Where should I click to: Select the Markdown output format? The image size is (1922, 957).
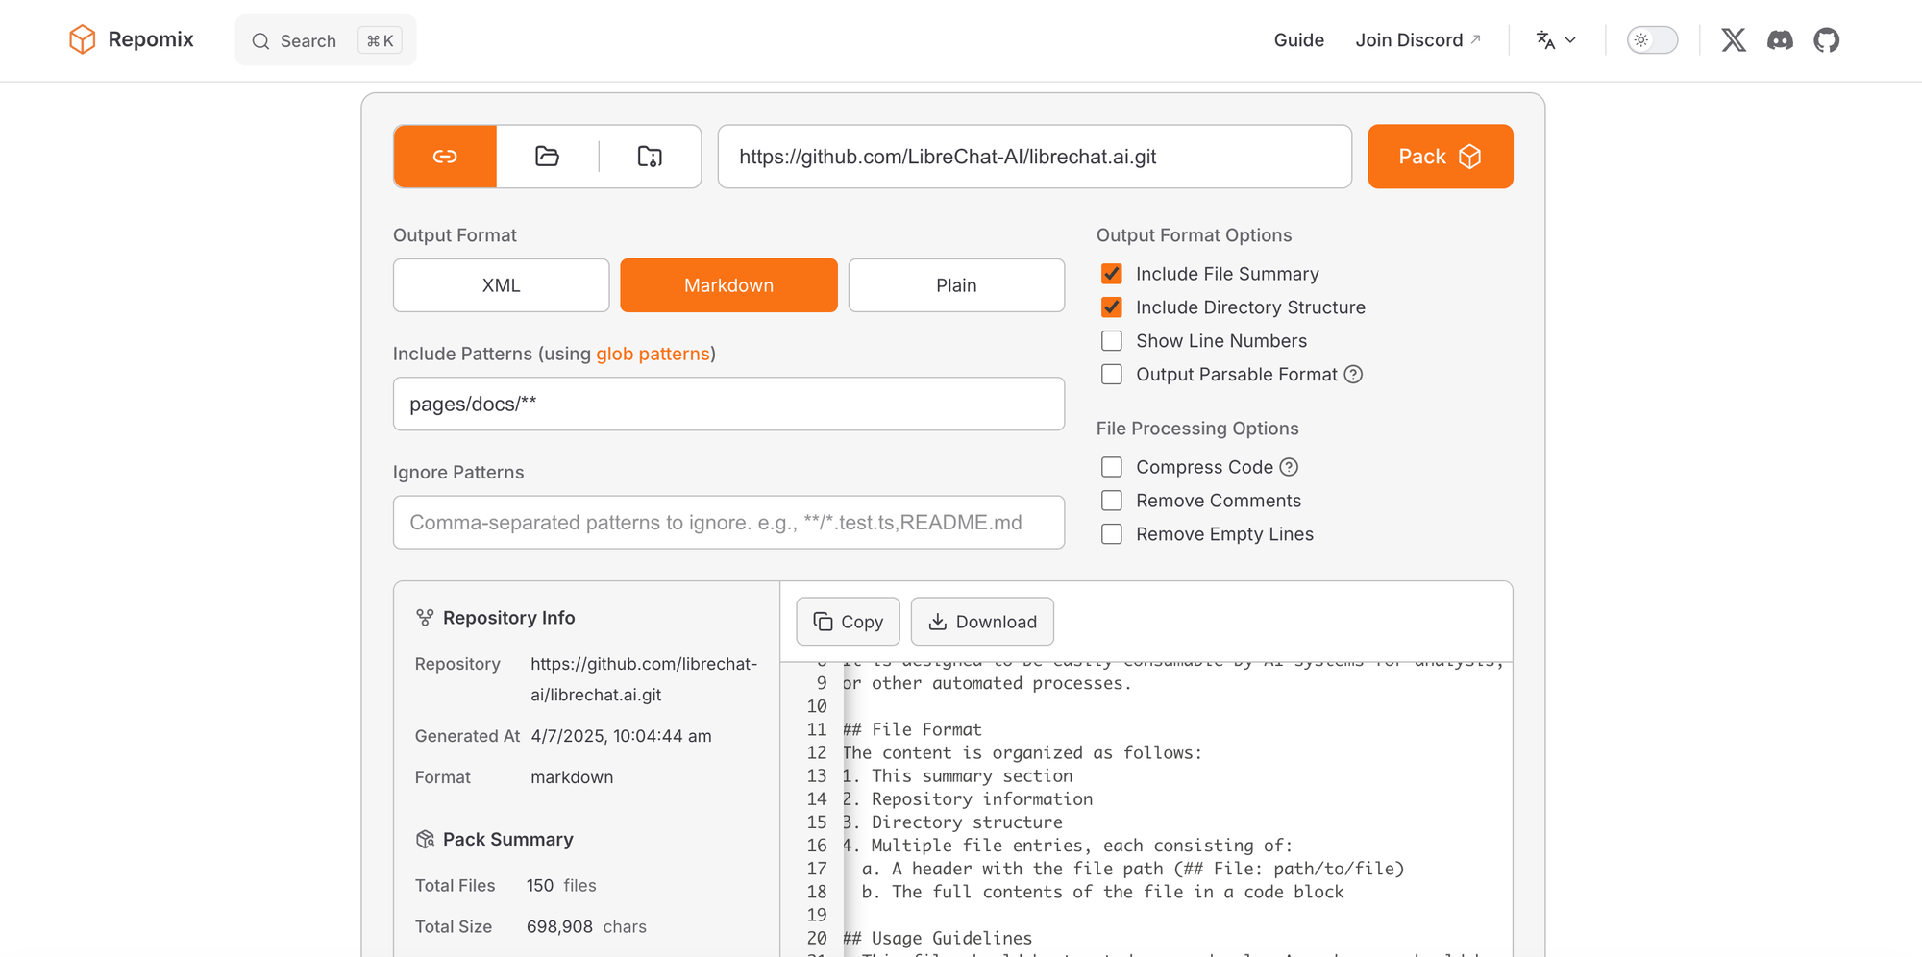[728, 285]
